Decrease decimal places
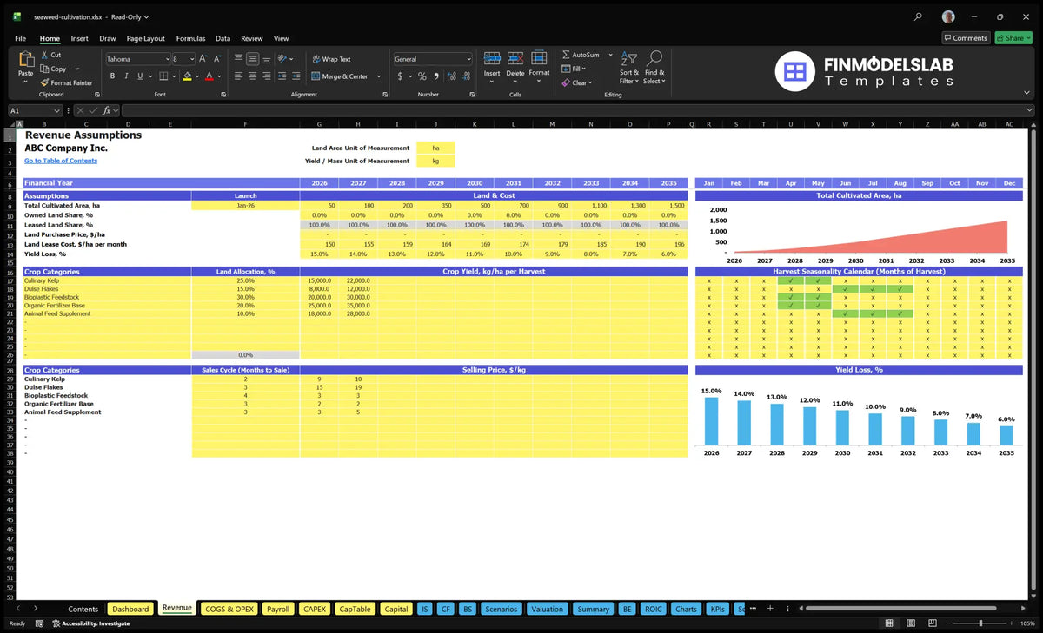Viewport: 1043px width, 633px height. (465, 76)
